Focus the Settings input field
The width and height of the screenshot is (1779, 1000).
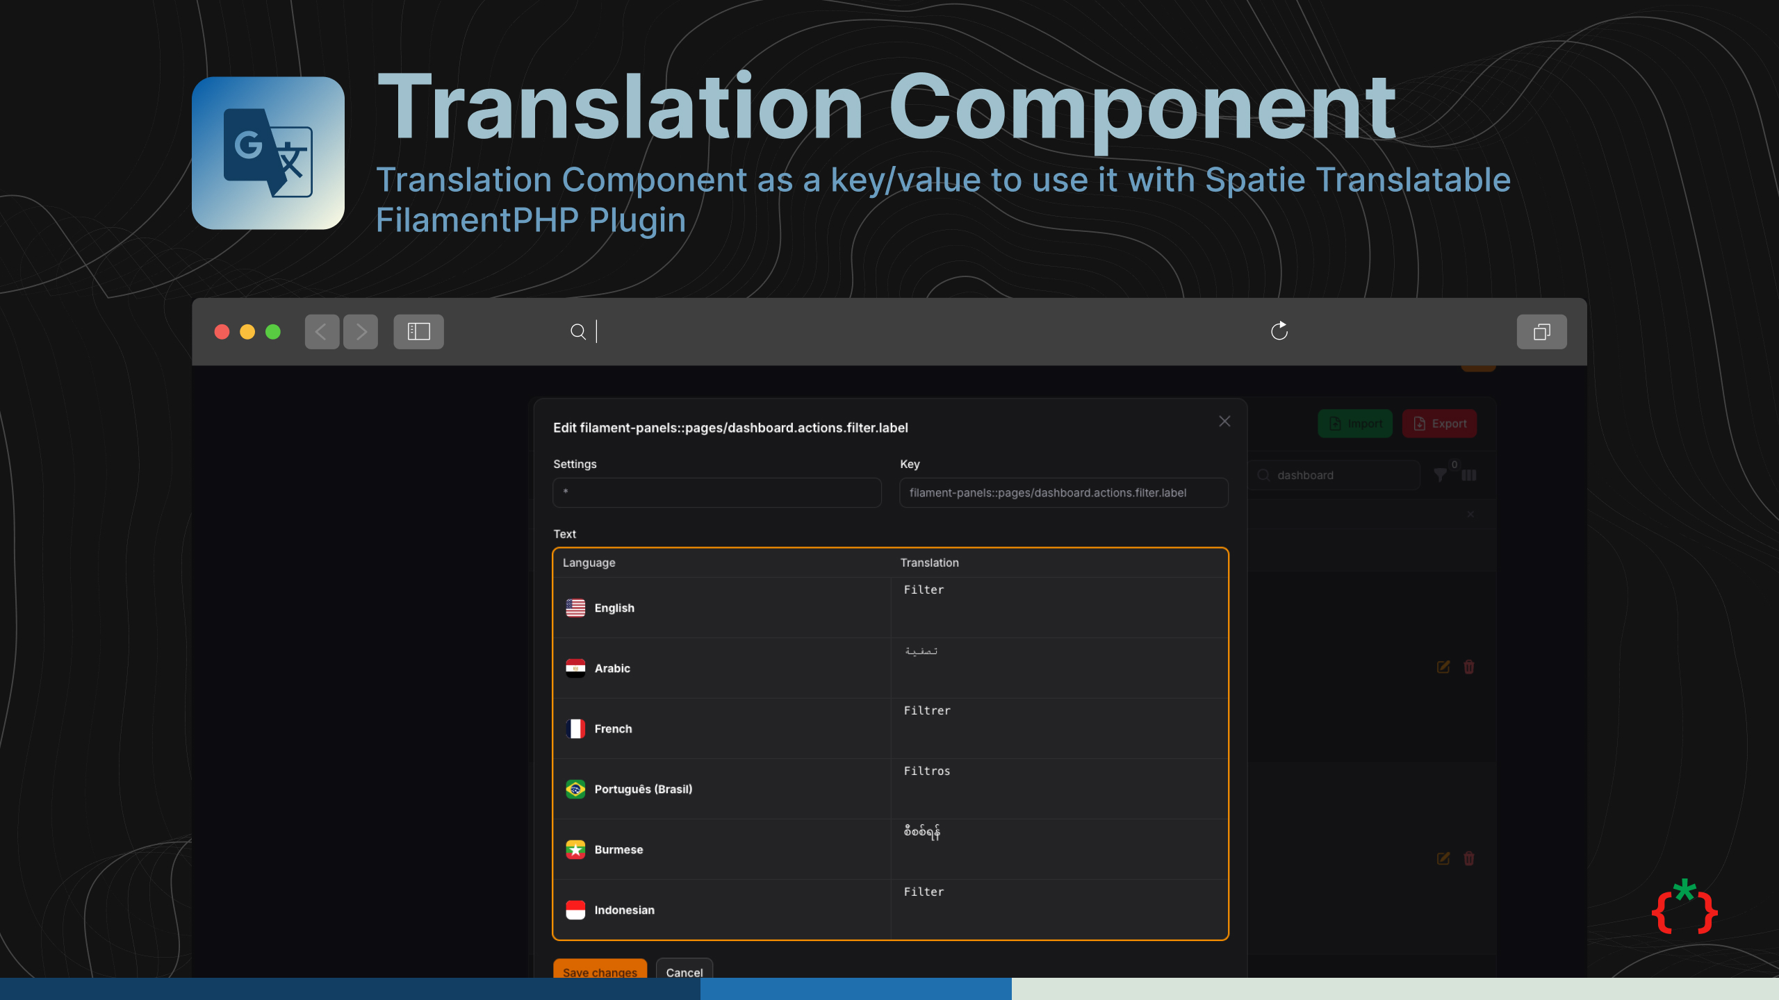tap(717, 492)
